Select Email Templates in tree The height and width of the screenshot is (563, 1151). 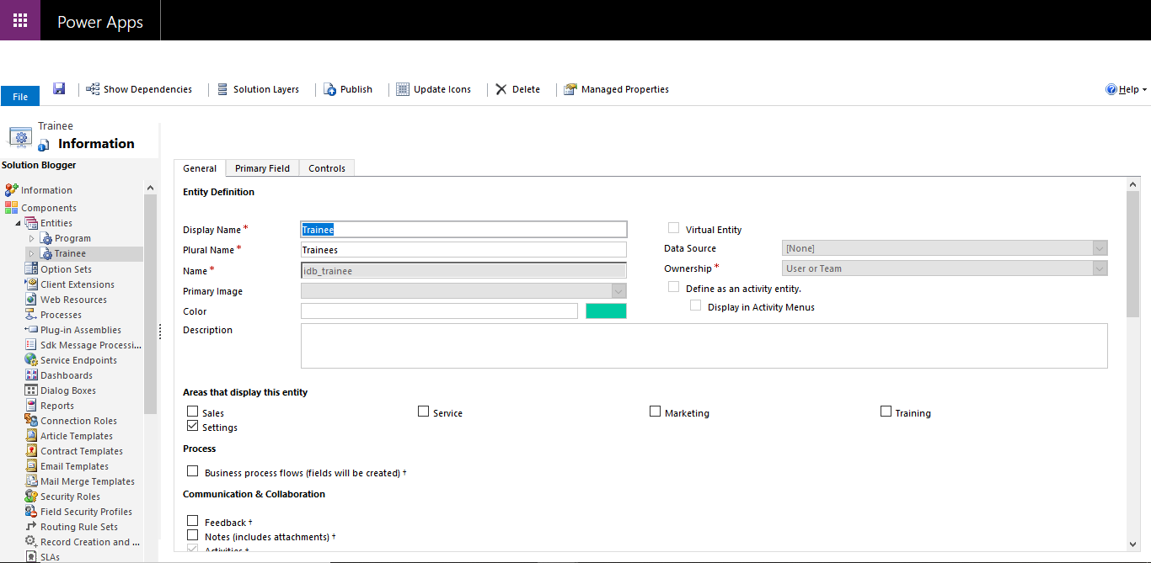74,466
